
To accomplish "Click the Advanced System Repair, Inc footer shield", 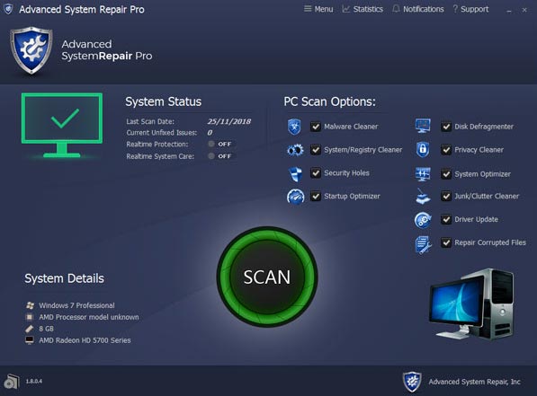I will pos(412,382).
